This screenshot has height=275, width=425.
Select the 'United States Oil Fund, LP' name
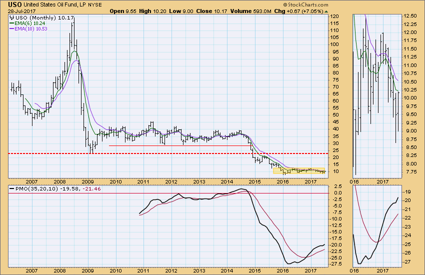pyautogui.click(x=55, y=5)
